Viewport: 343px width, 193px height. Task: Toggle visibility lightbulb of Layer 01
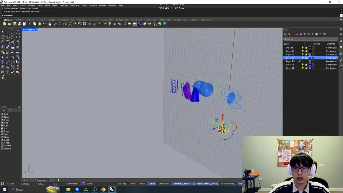pos(303,54)
